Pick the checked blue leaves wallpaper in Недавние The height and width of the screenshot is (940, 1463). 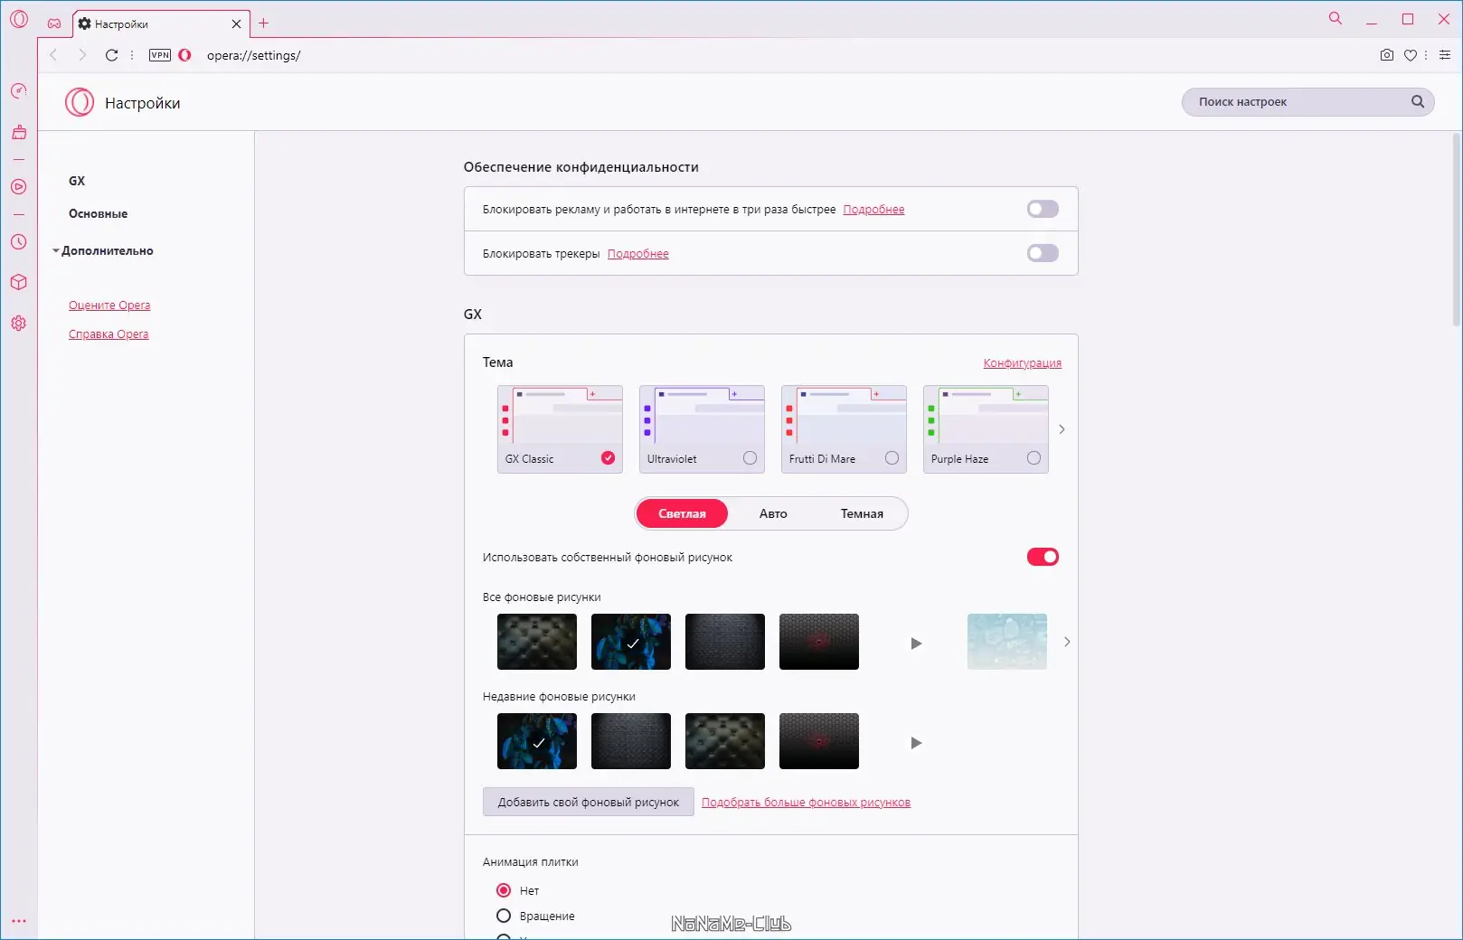coord(537,741)
